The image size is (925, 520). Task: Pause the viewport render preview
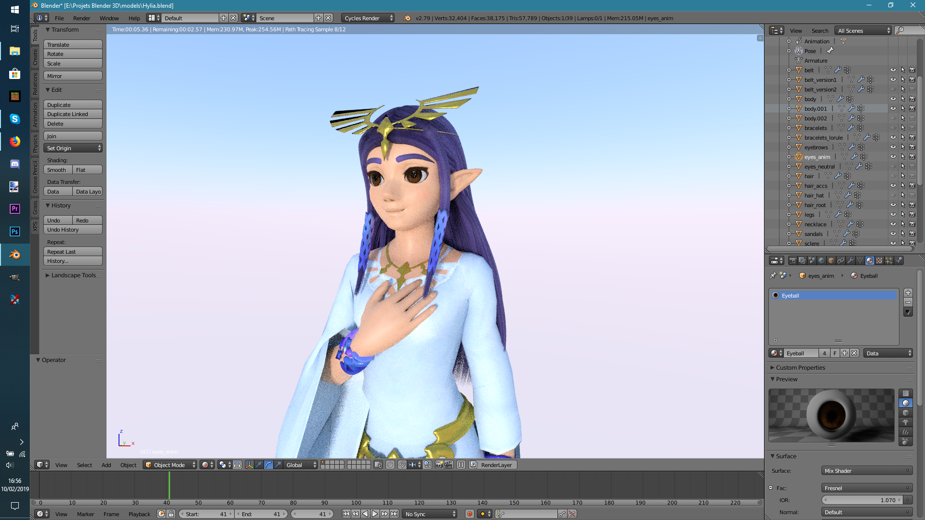461,465
